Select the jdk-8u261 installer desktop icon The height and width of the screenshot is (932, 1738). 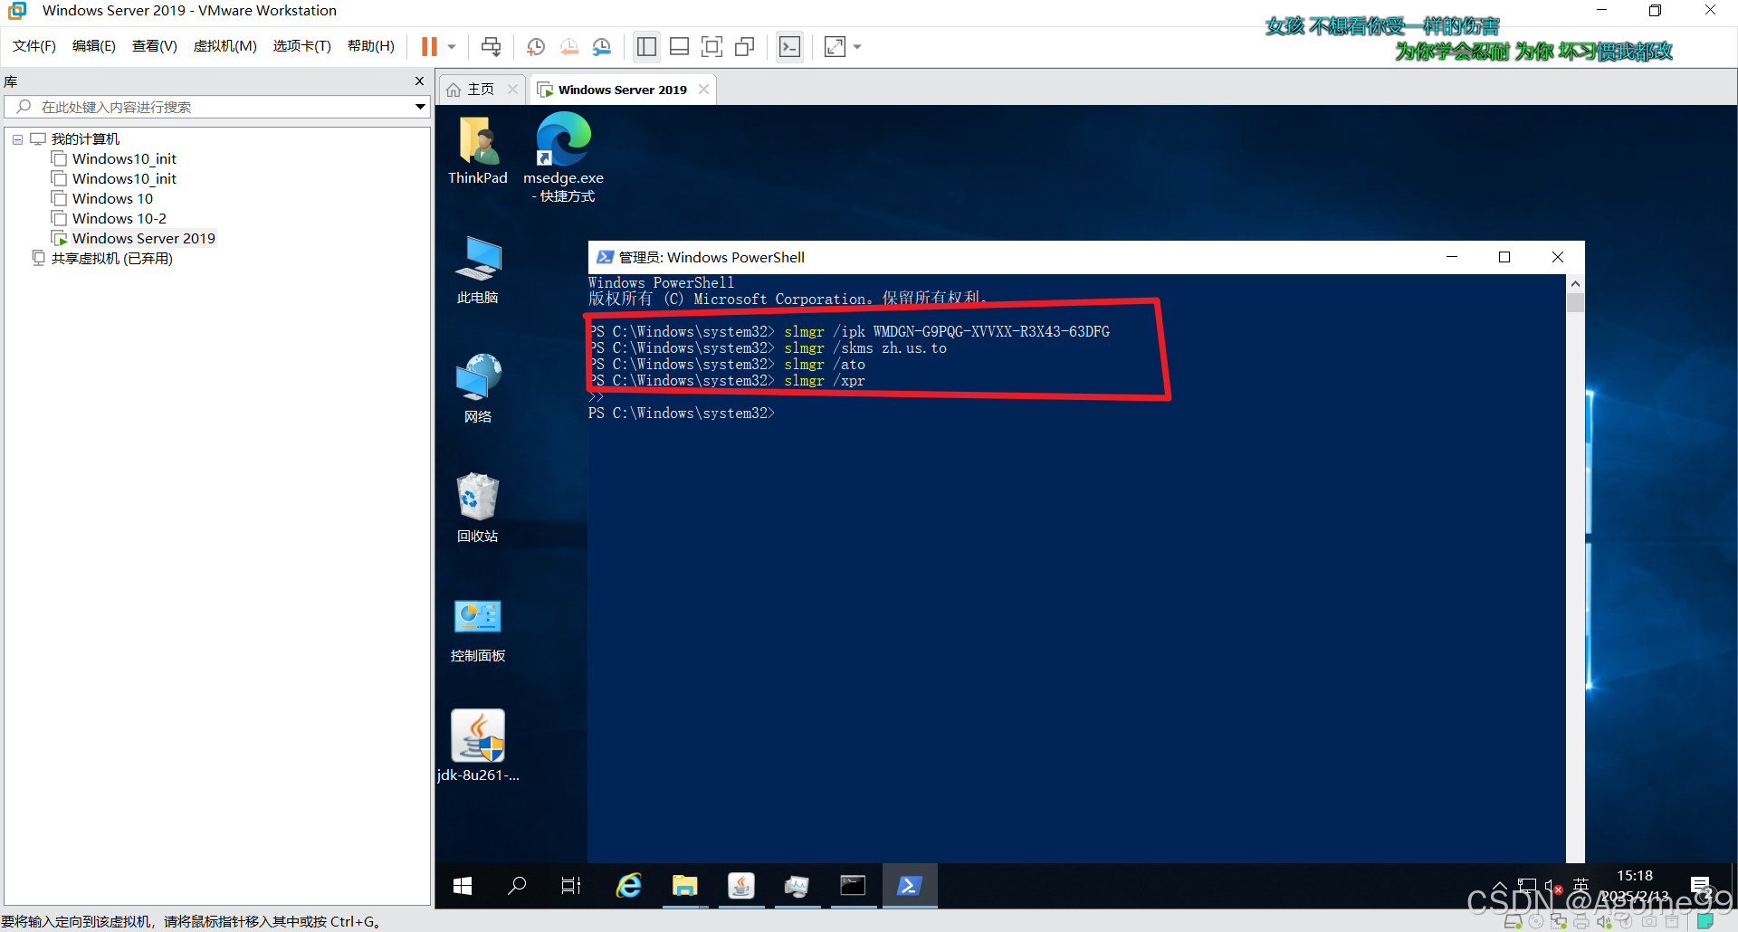pos(478,746)
